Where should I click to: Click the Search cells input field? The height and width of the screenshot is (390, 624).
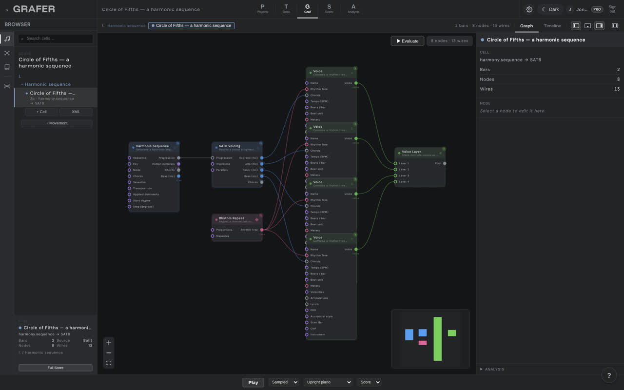point(56,39)
